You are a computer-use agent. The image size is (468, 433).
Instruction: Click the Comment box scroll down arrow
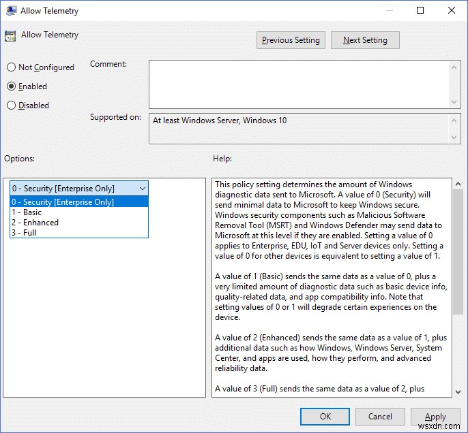coord(454,102)
